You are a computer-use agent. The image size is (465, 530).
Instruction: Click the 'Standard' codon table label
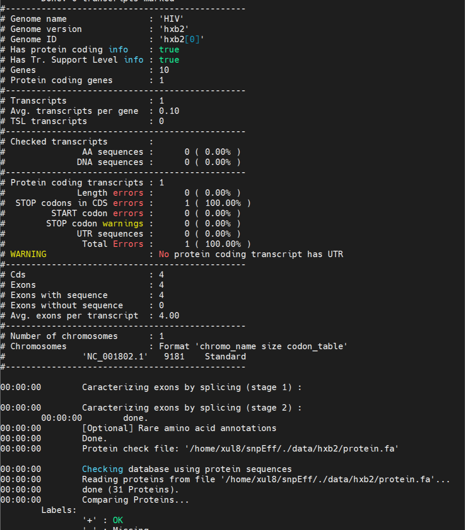tap(225, 356)
